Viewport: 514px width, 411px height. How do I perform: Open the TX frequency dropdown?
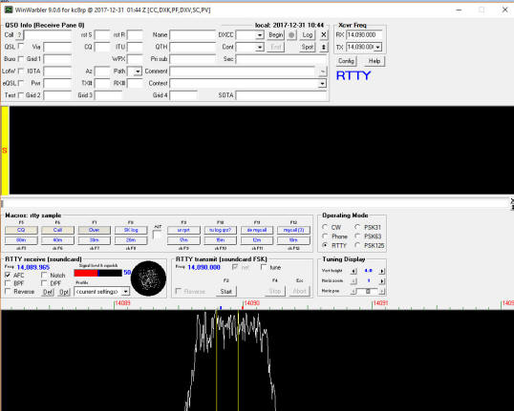[x=378, y=47]
